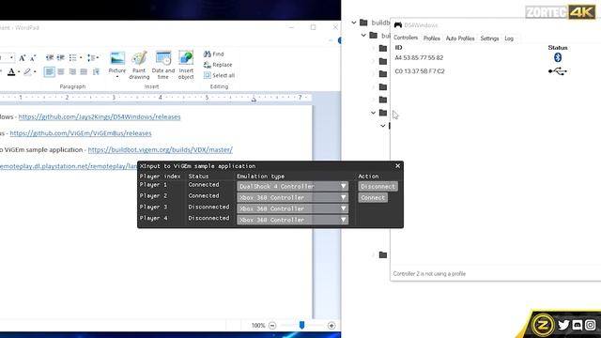This screenshot has width=601, height=338.
Task: Click the USB status icon
Action: pyautogui.click(x=558, y=71)
